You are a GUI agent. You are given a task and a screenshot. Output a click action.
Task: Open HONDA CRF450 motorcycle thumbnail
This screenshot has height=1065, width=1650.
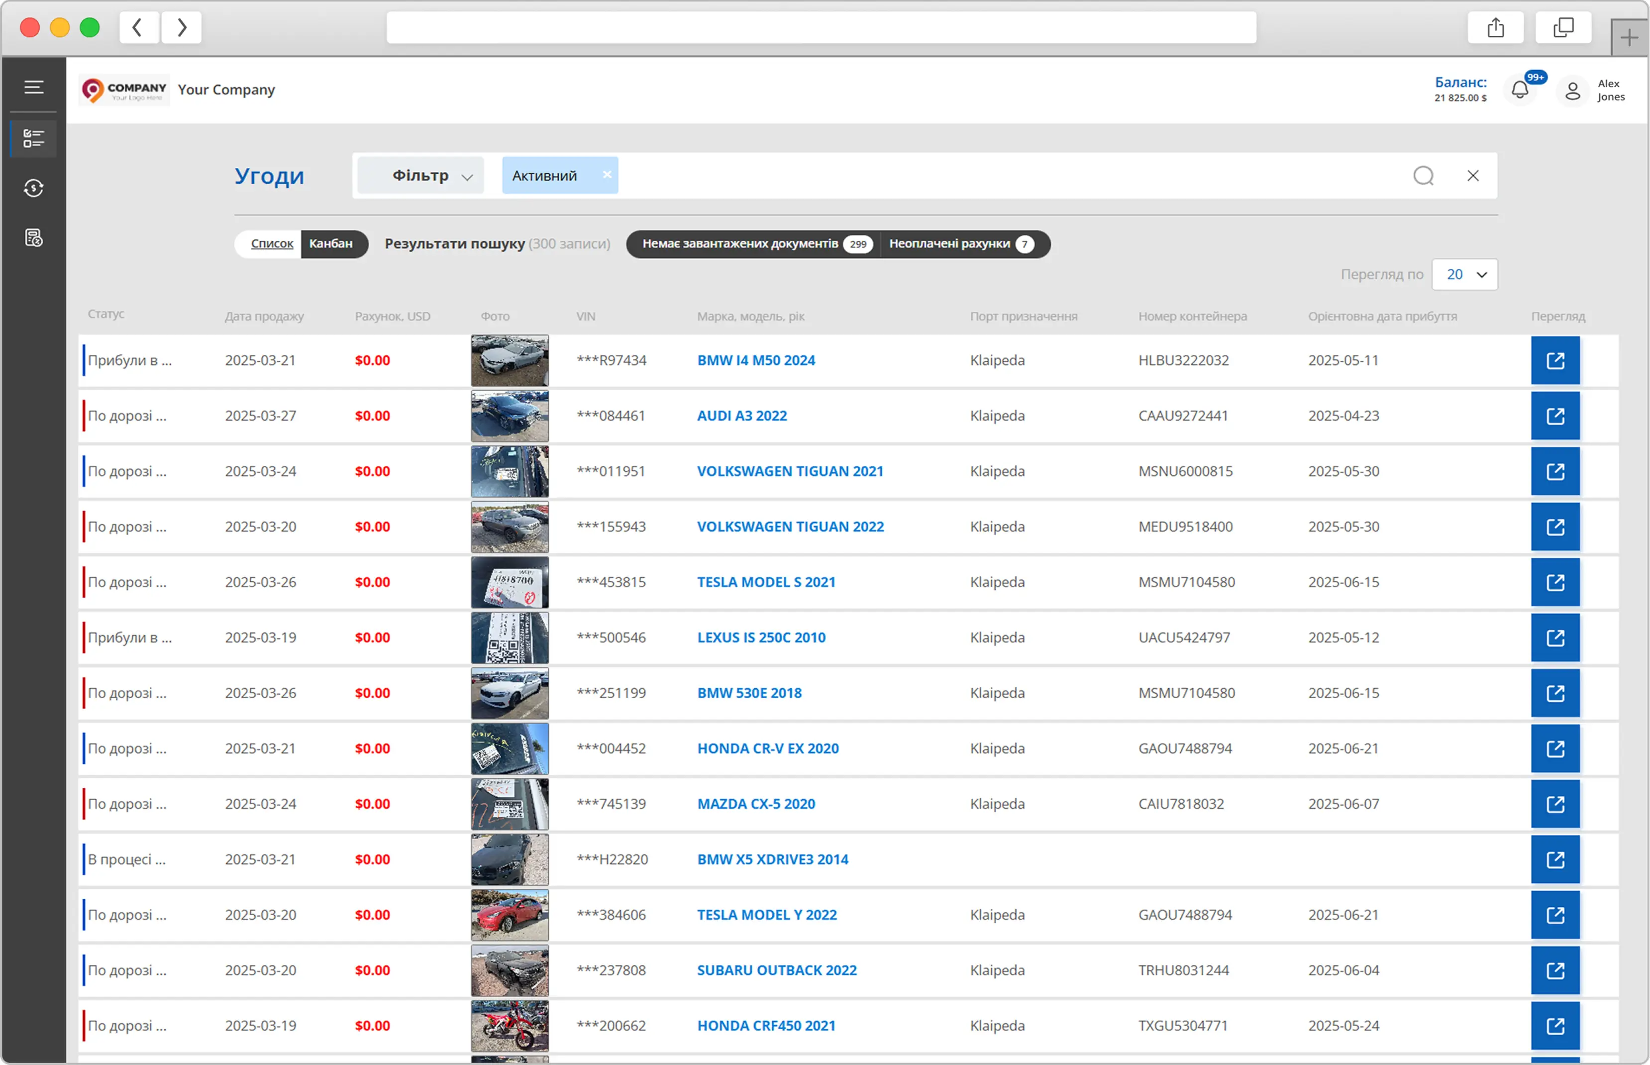(x=510, y=1026)
